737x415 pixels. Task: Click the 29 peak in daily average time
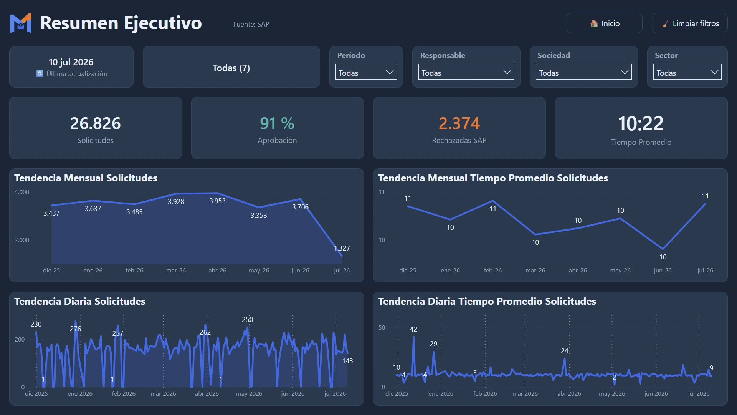[433, 344]
